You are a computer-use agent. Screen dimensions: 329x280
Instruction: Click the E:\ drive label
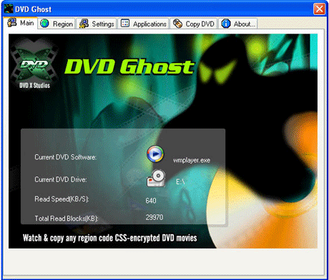click(180, 182)
